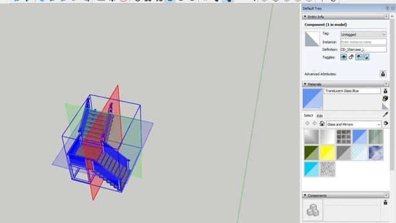
Task: Pick the sky reflection glass swatch
Action: pos(376,153)
